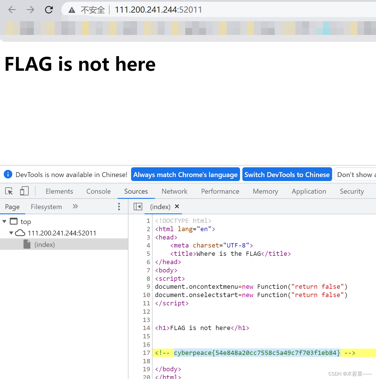Reload the page with the refresh icon
This screenshot has height=379, width=376.
coord(49,10)
